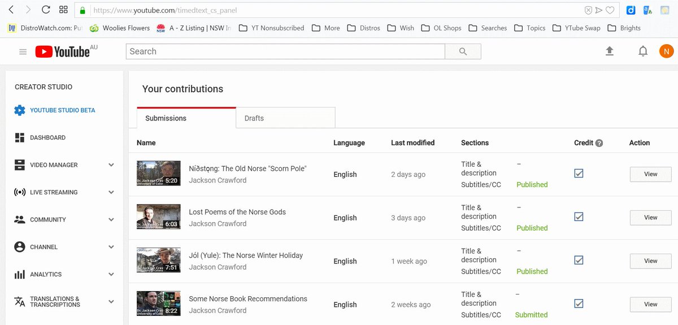The height and width of the screenshot is (325, 678).
Task: Open the Searches bookmark folder
Action: [x=488, y=28]
